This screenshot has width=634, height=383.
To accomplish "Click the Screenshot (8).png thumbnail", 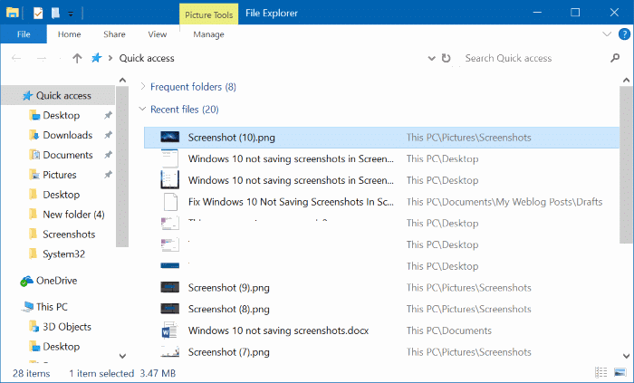I will [170, 309].
